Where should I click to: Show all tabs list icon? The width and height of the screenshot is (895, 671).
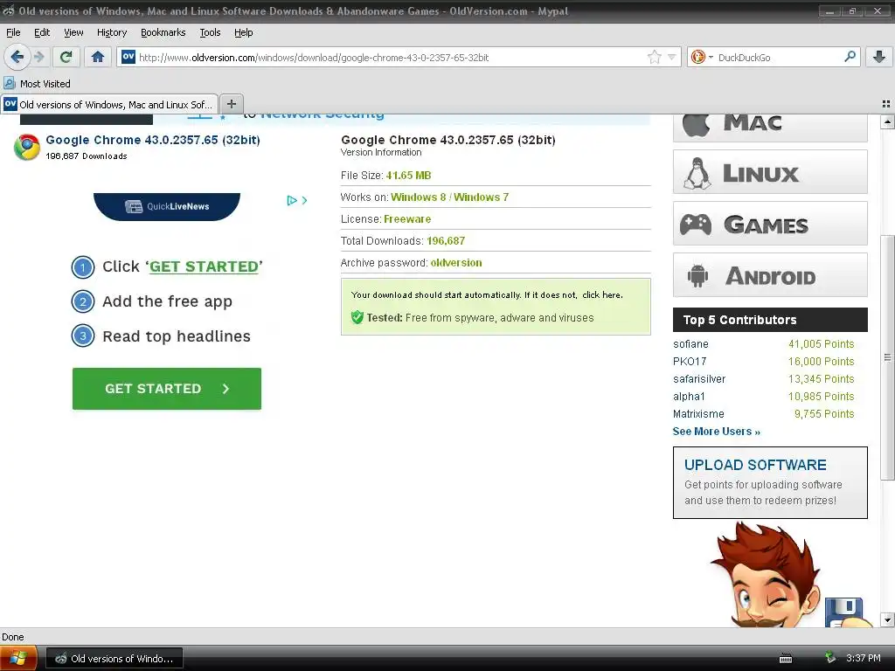tap(886, 104)
